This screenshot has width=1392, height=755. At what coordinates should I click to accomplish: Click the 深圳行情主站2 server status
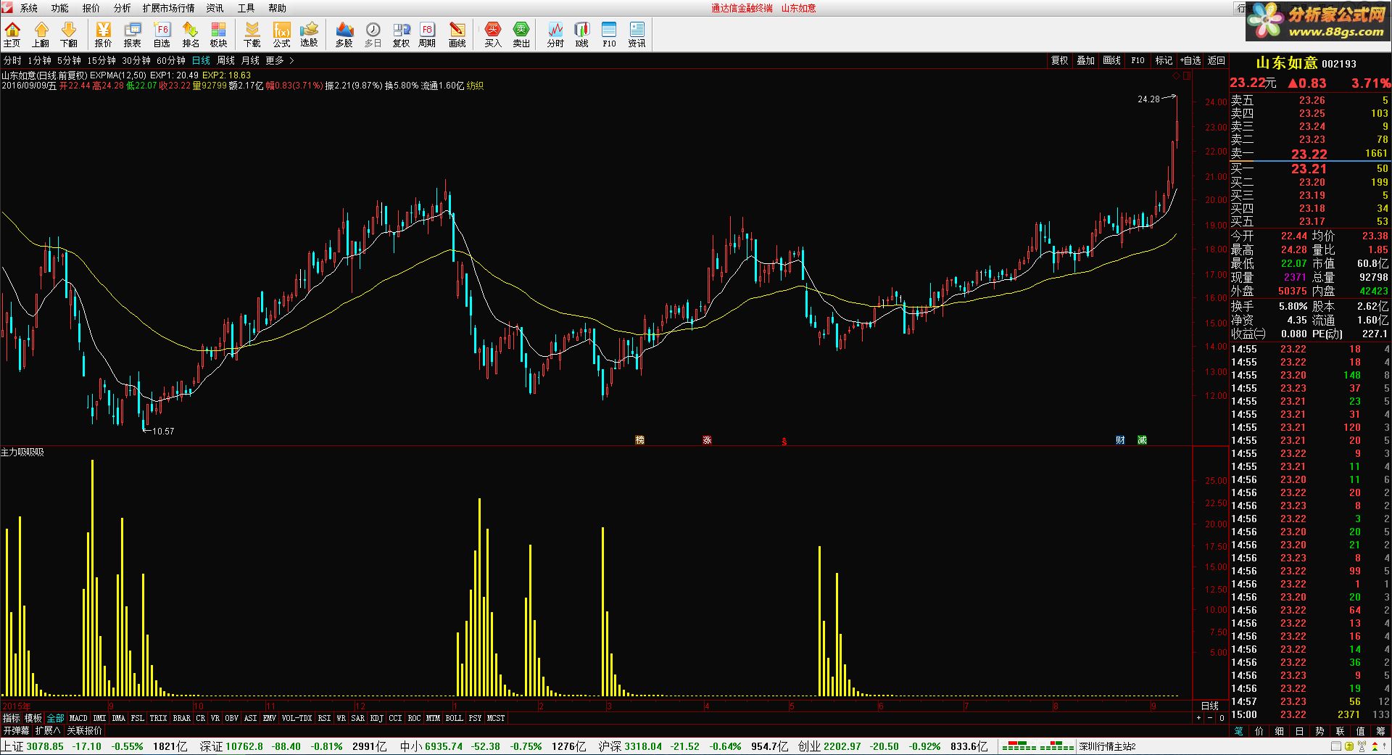tap(1108, 746)
